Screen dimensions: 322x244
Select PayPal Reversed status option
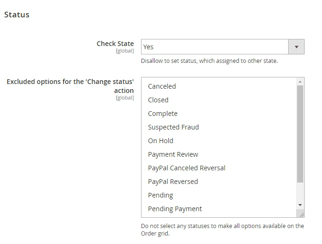[x=173, y=182]
